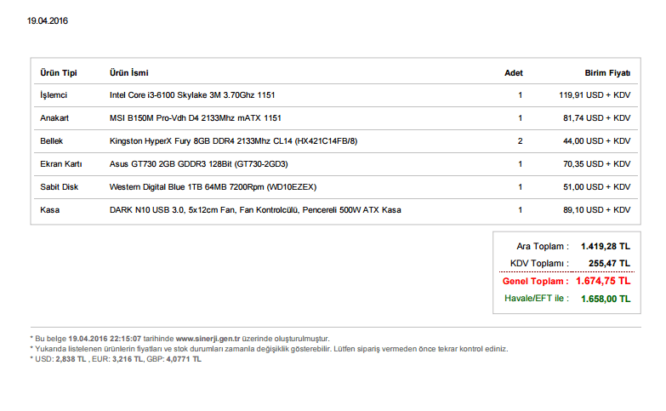Select 'Intel Core i3-6100 Skylake' product name

tap(192, 95)
